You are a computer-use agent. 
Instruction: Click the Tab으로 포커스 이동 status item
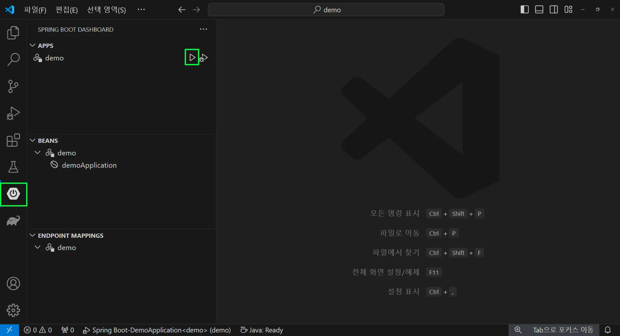pyautogui.click(x=563, y=330)
